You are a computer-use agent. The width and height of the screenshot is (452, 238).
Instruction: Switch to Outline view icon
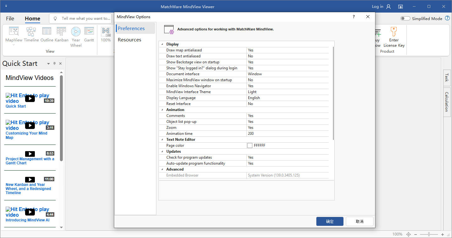click(47, 32)
